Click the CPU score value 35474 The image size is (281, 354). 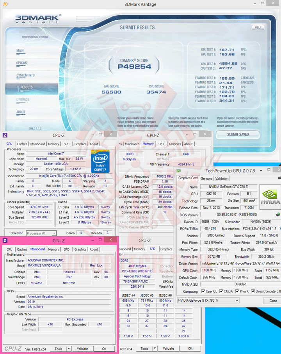pos(156,92)
